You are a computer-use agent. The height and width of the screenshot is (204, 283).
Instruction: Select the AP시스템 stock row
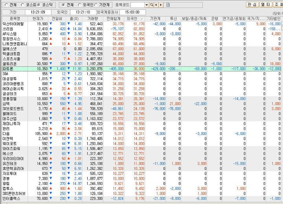[141, 34]
